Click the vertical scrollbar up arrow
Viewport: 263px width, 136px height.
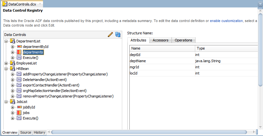tap(260, 11)
